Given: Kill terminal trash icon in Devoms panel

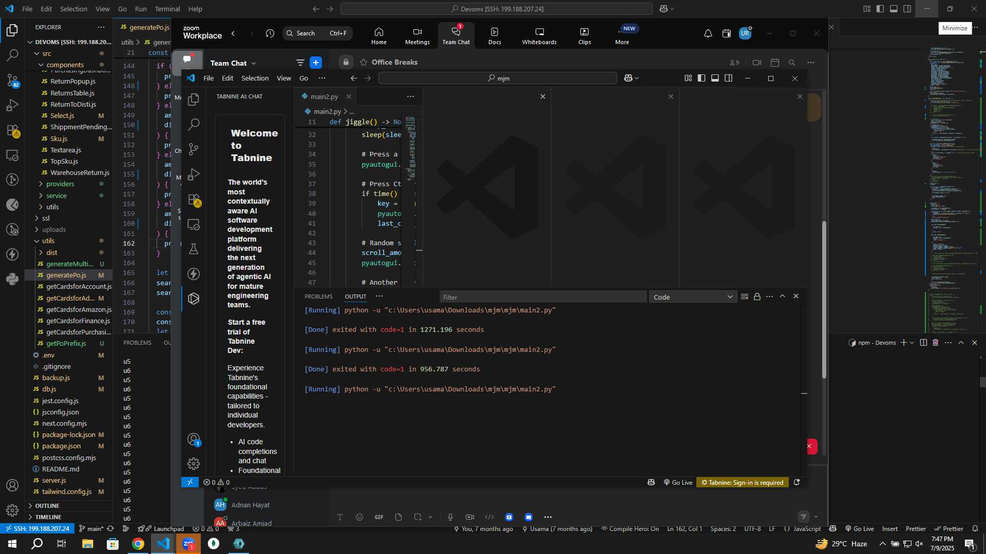Looking at the screenshot, I should pyautogui.click(x=936, y=343).
